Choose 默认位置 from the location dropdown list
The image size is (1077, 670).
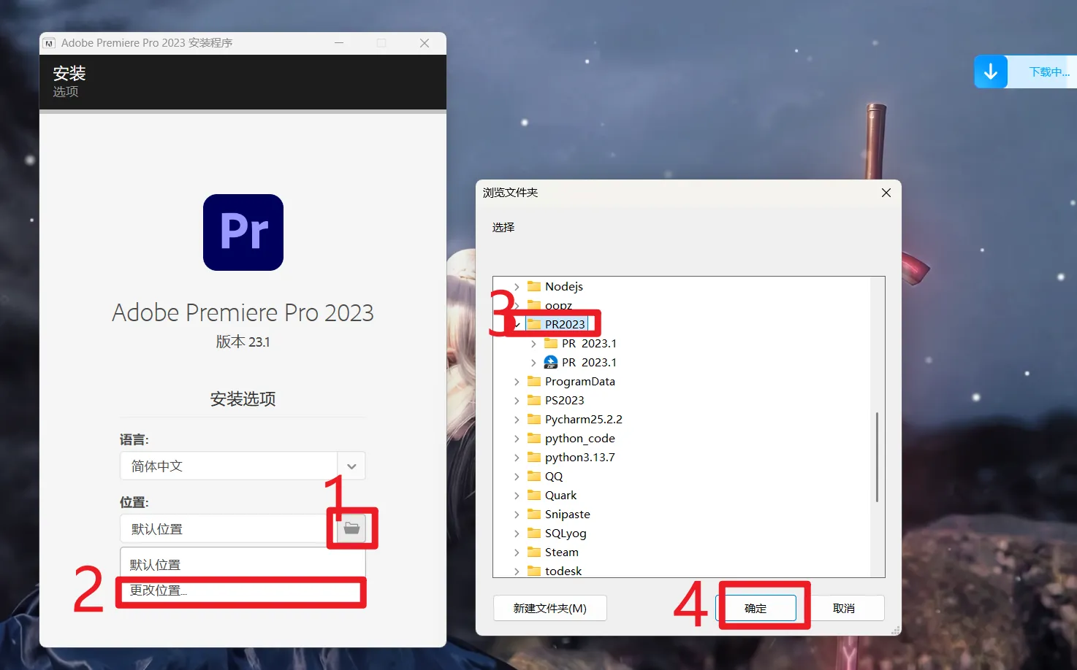pos(243,564)
